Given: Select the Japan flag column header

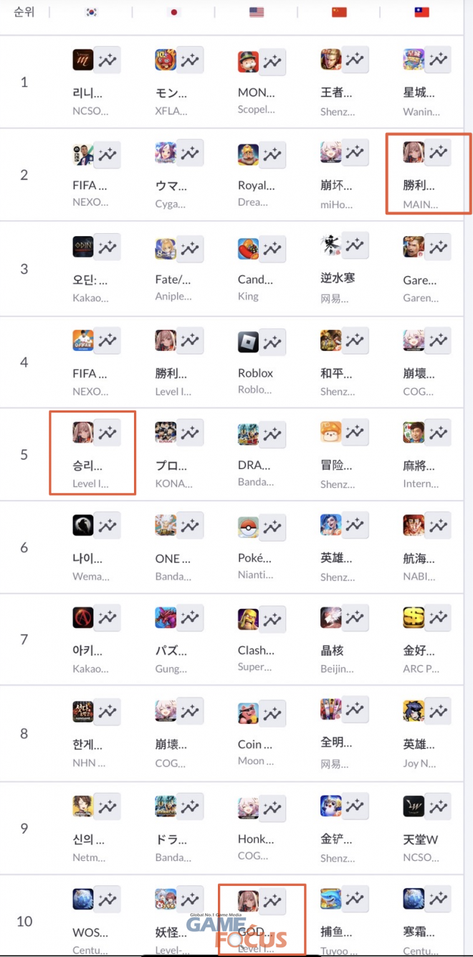Looking at the screenshot, I should (x=173, y=12).
